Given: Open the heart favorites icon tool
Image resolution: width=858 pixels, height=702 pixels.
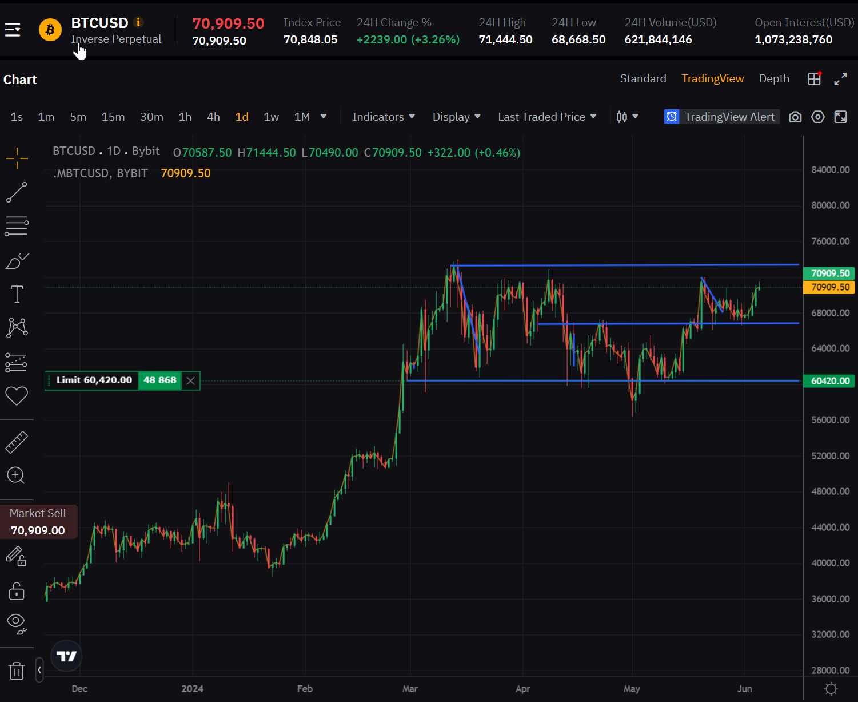Looking at the screenshot, I should [x=17, y=395].
